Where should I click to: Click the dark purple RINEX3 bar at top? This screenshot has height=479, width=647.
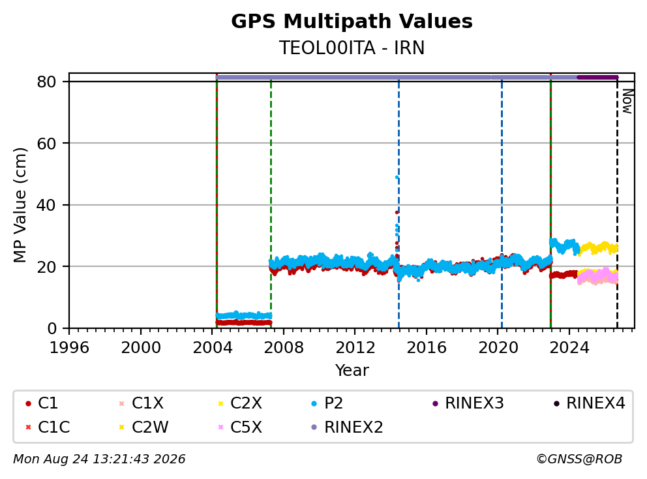(x=597, y=77)
